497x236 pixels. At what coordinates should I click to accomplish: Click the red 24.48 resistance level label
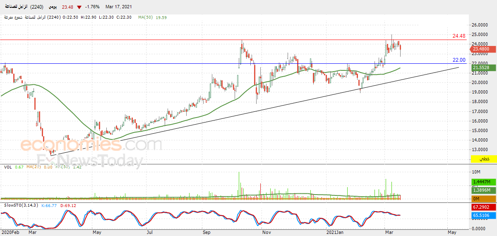coord(459,36)
